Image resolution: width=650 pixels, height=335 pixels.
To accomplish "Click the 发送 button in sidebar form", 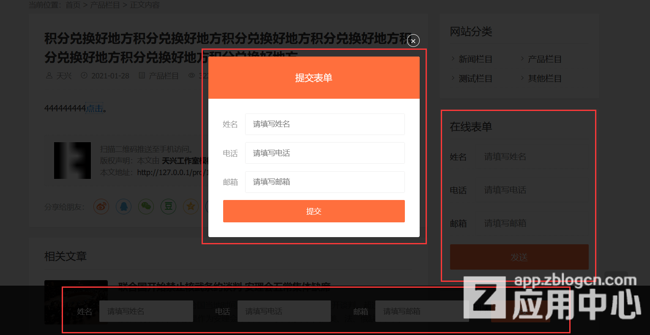I will point(519,257).
